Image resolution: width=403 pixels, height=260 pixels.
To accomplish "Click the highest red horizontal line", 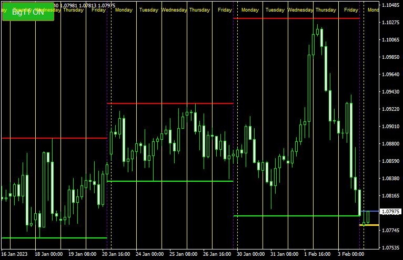I will (296, 18).
